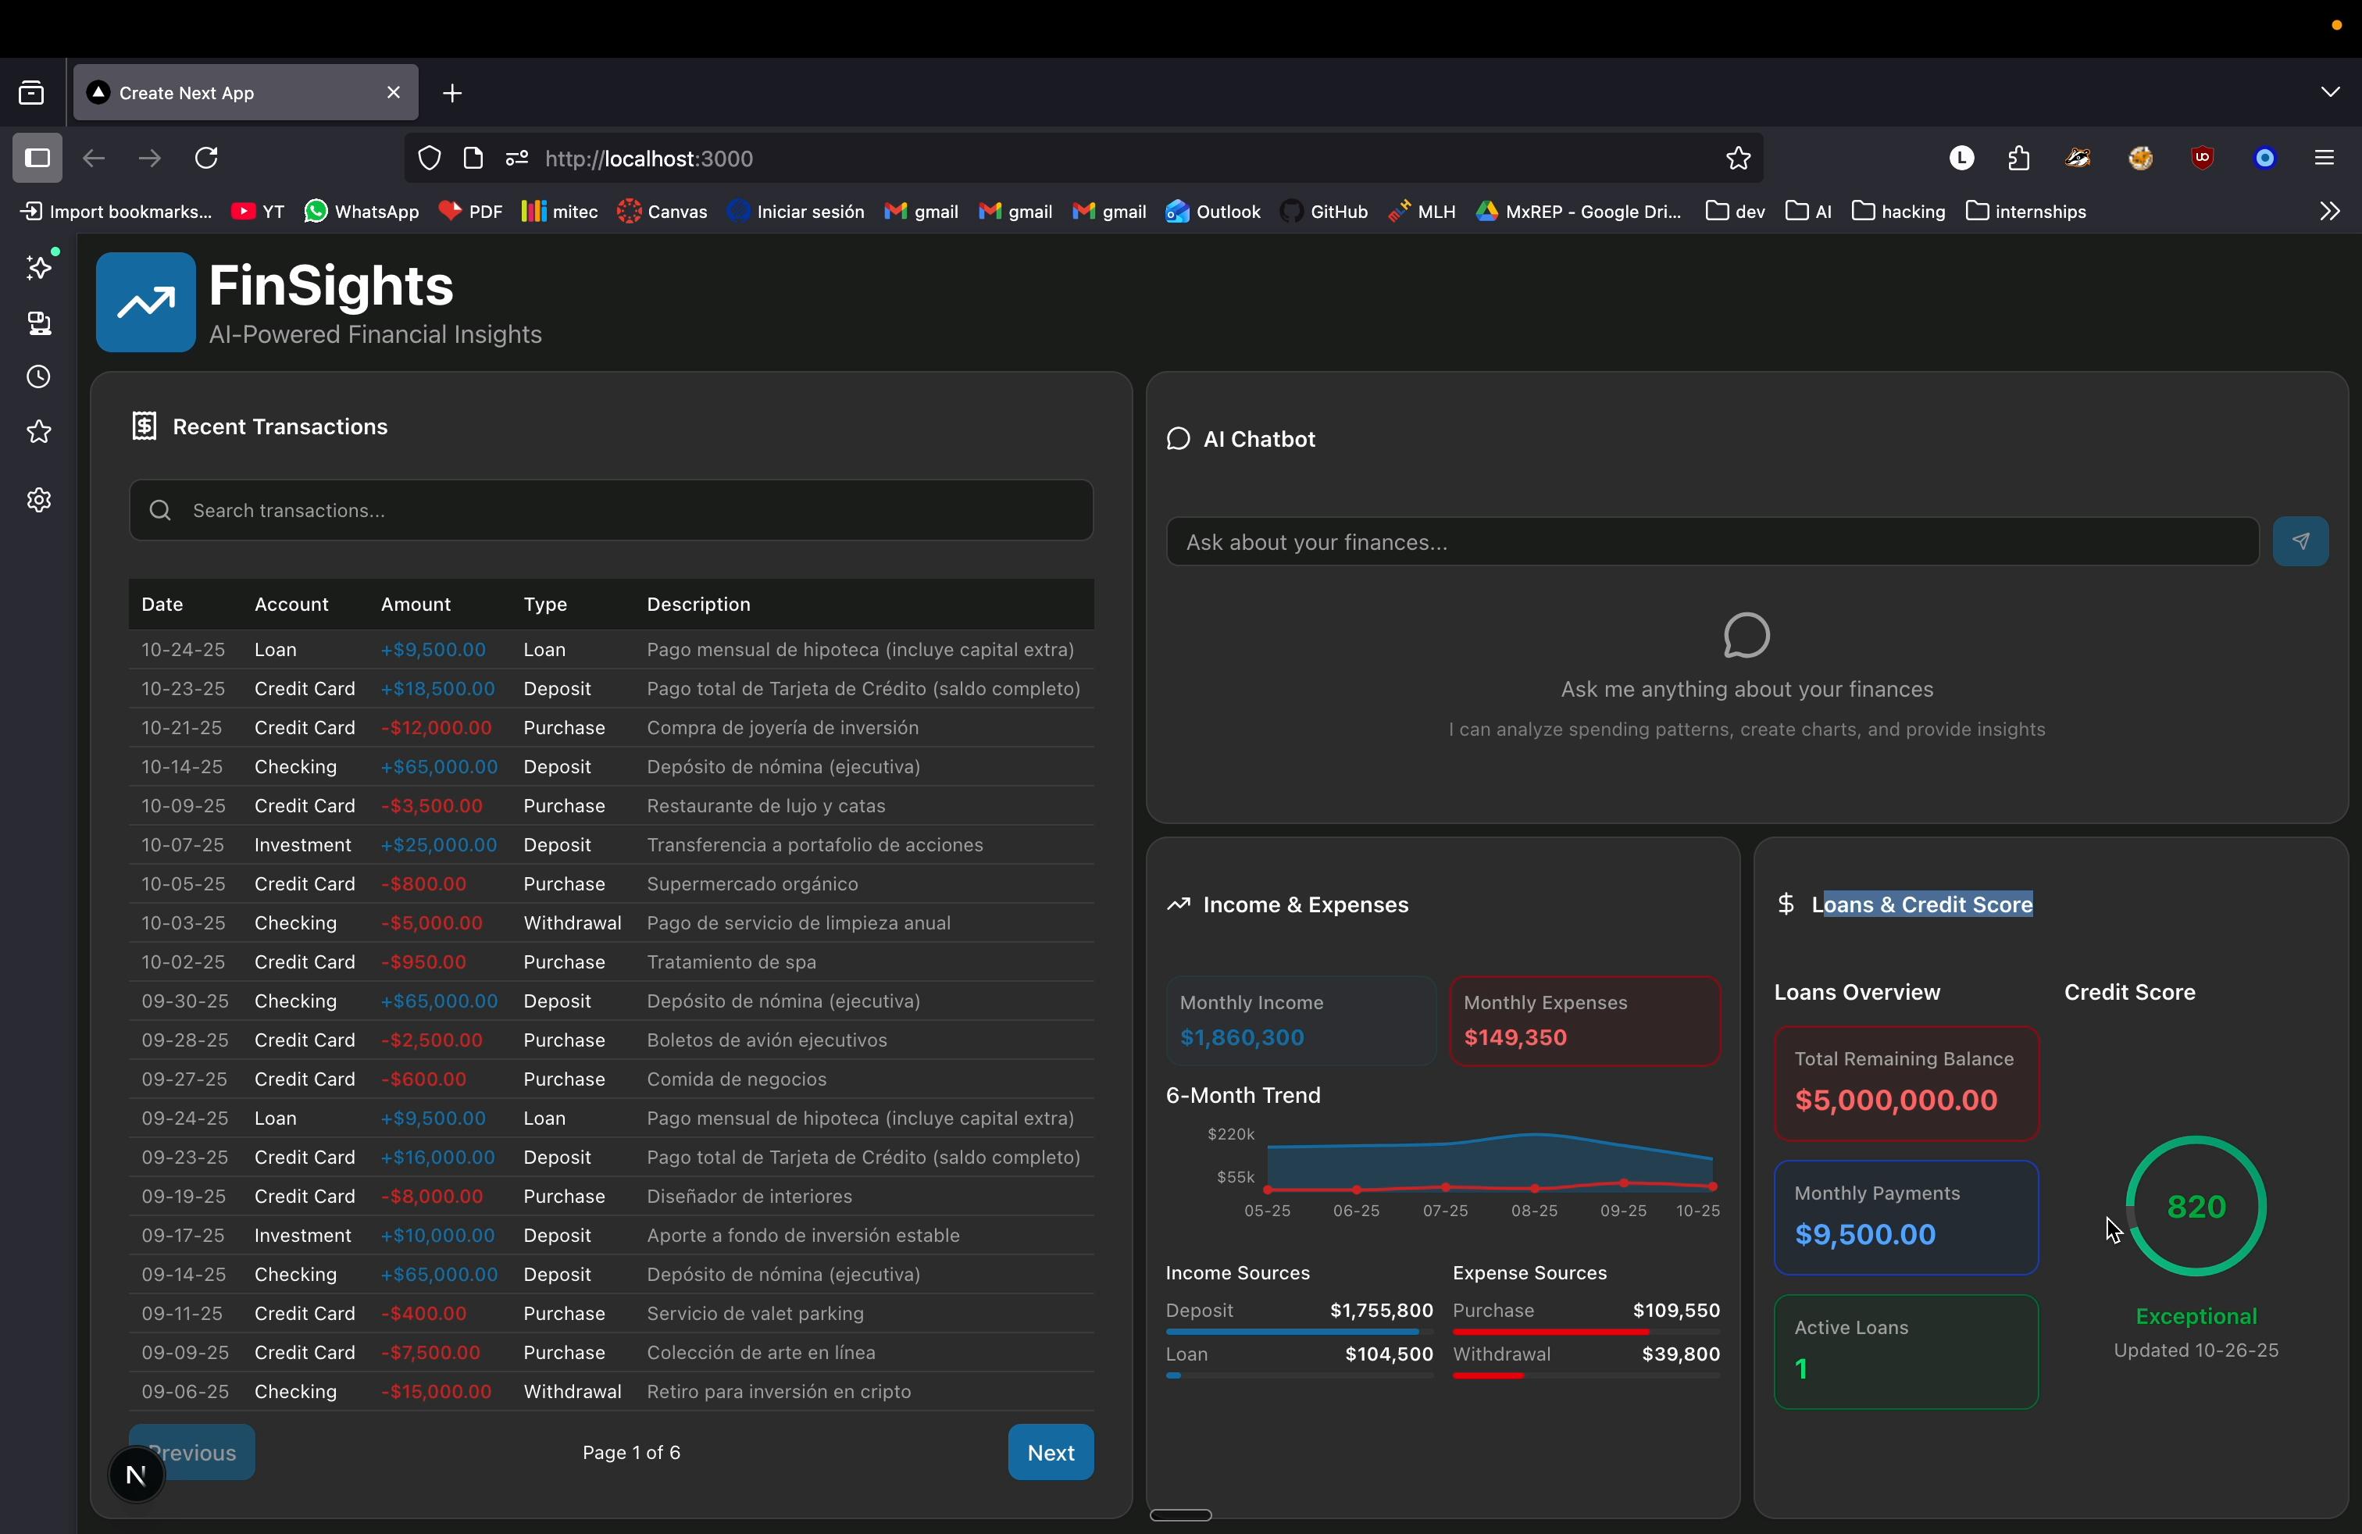The image size is (2362, 1534).
Task: Open the GitHub bookmark link
Action: 1324,212
